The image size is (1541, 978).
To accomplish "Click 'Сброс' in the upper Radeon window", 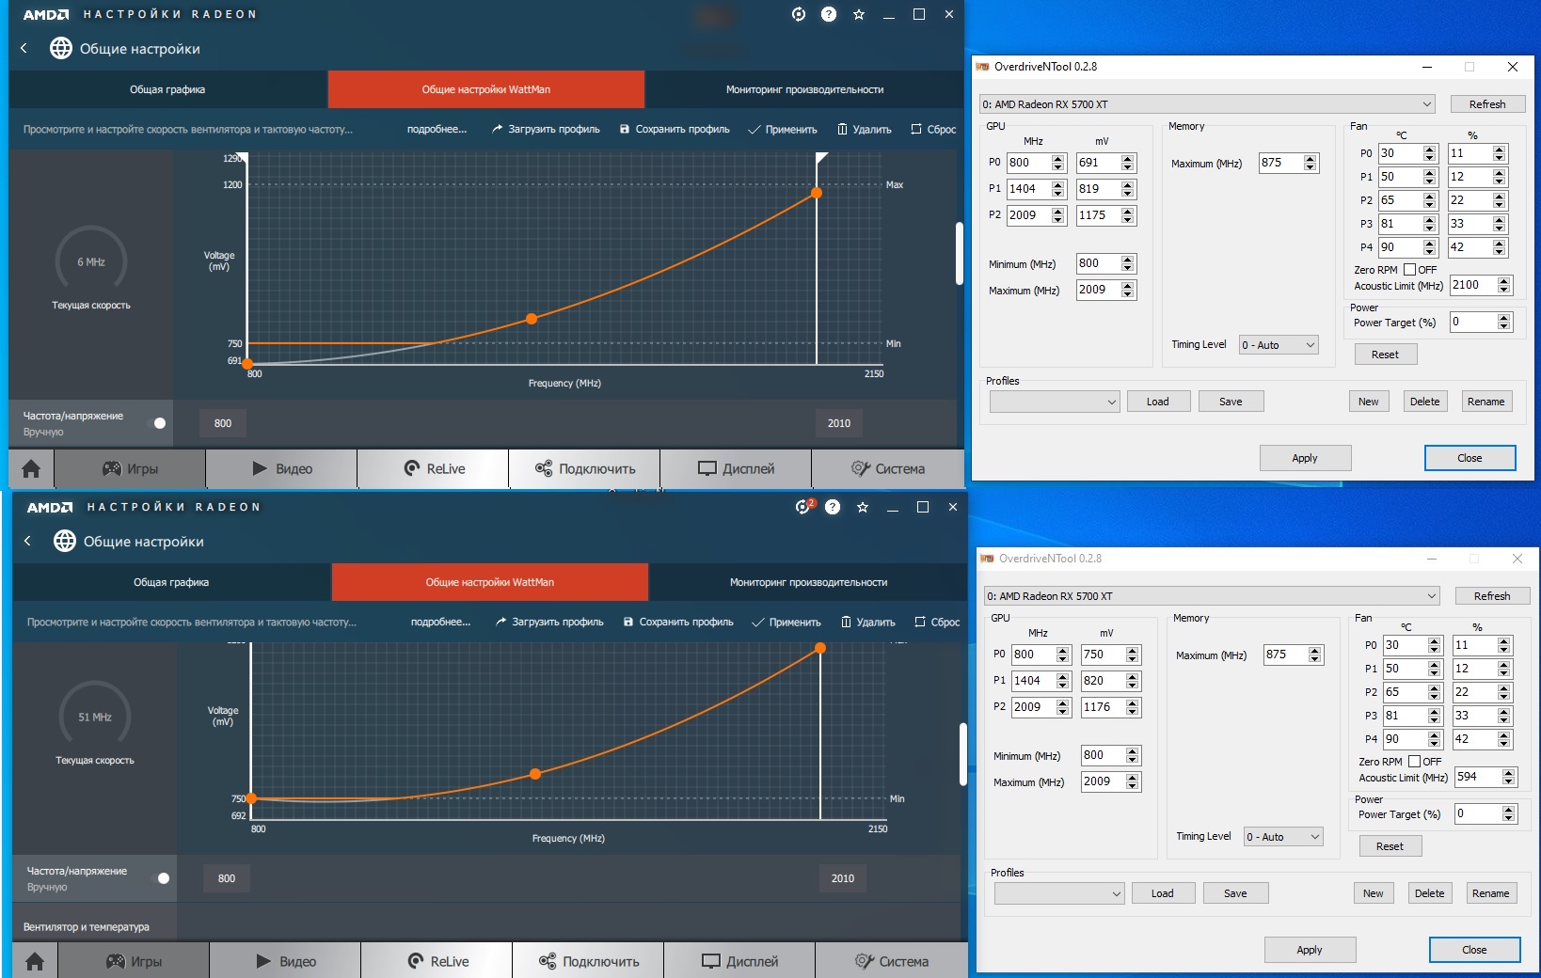I will 933,130.
